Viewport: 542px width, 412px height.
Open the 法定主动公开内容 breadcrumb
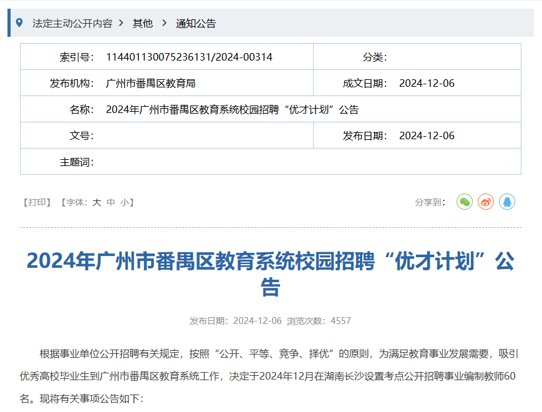(x=72, y=24)
